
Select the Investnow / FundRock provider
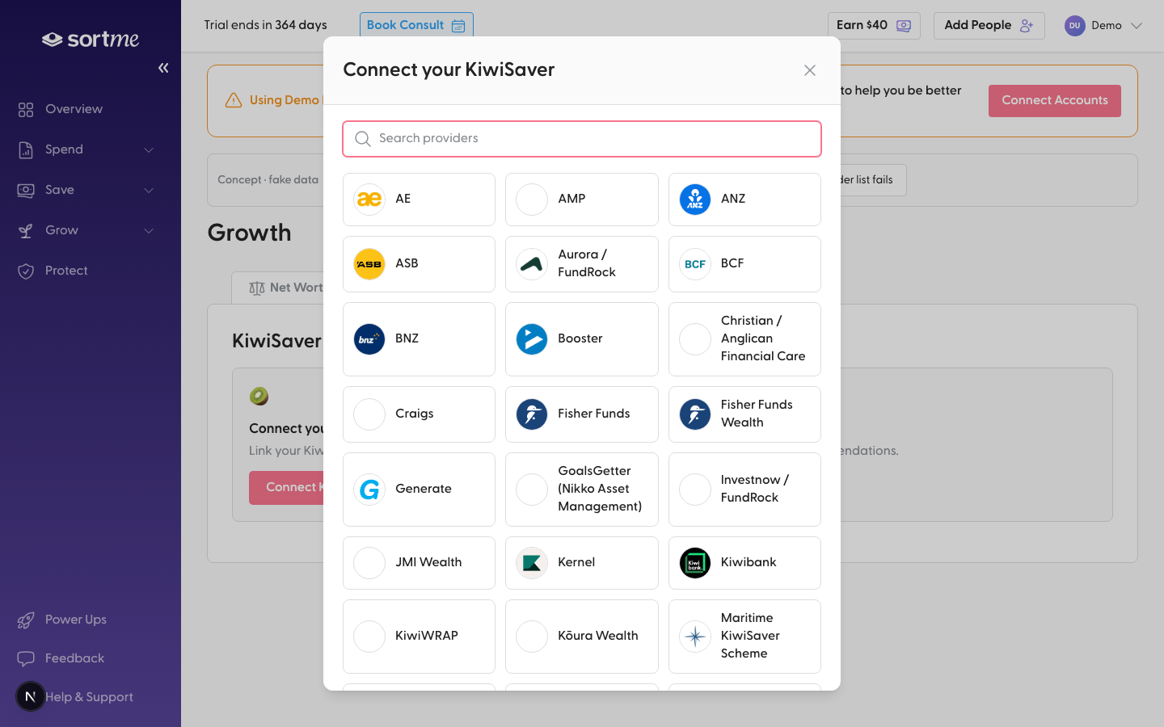744,490
